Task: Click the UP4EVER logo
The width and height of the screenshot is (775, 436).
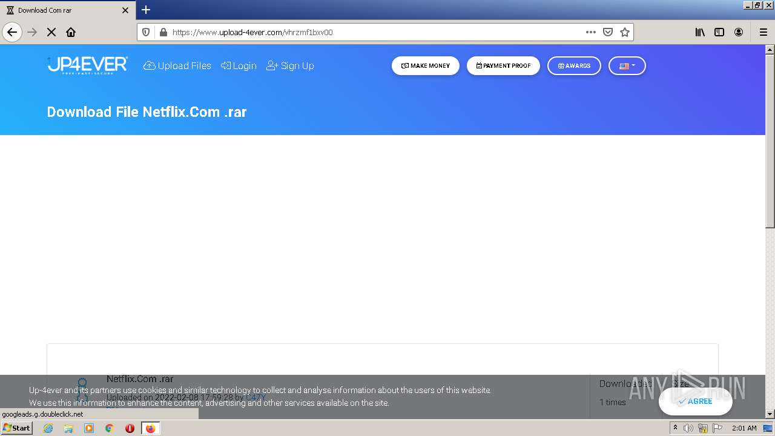Action: click(87, 65)
